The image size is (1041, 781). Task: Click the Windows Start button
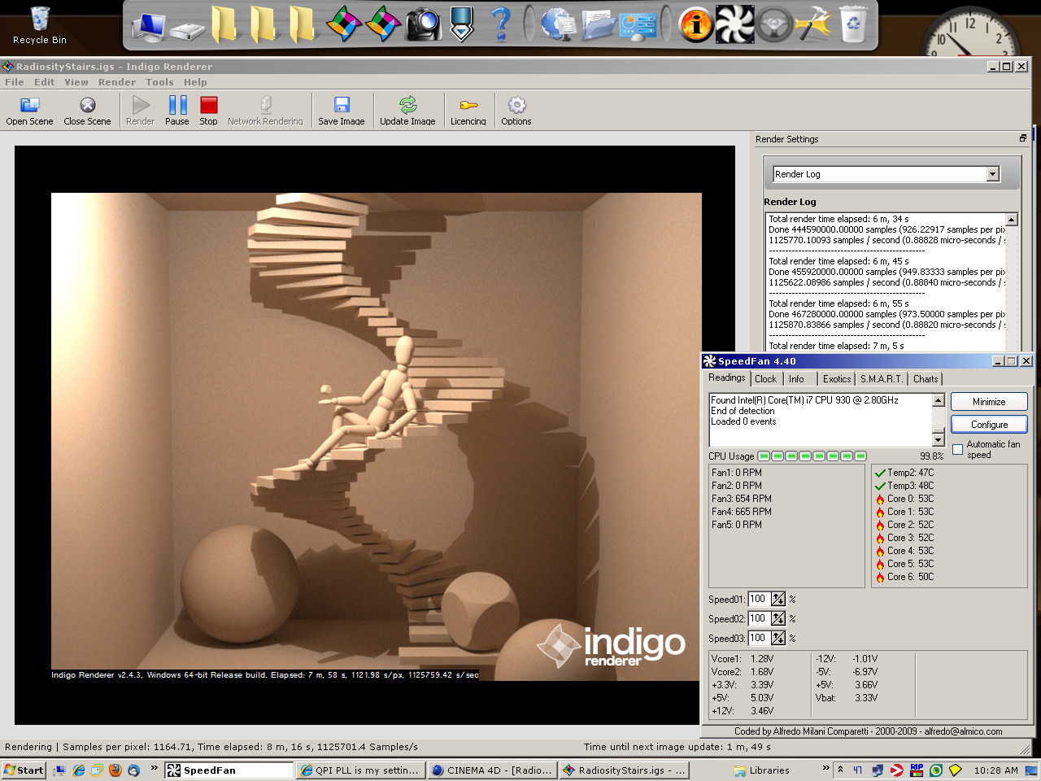click(x=24, y=770)
